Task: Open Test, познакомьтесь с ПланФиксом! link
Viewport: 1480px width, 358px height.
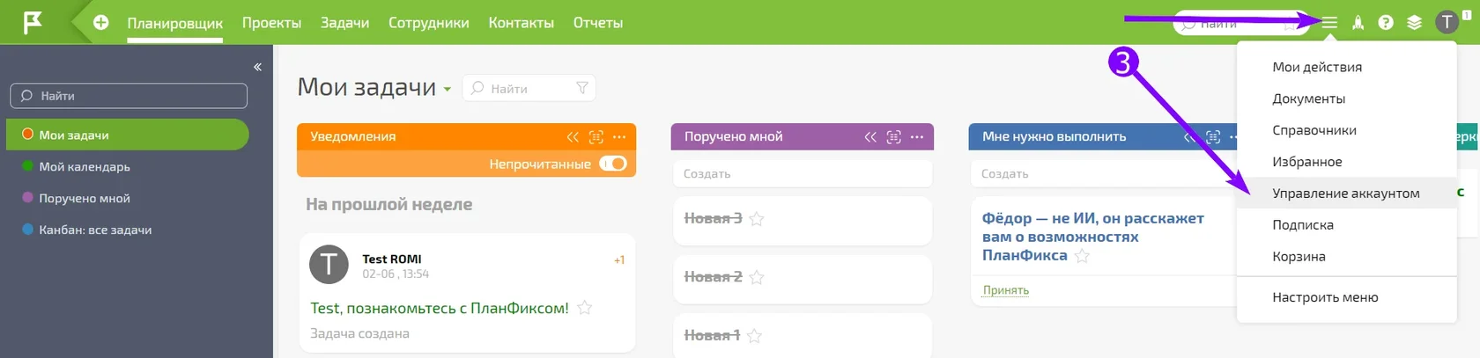Action: 440,308
